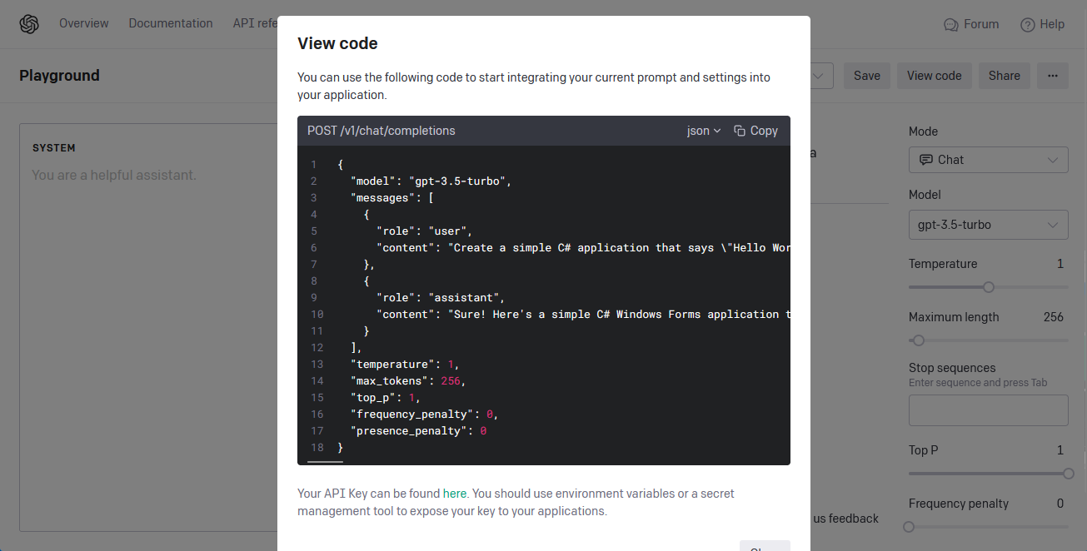Adjust the Maximum length slider handle

pyautogui.click(x=919, y=340)
